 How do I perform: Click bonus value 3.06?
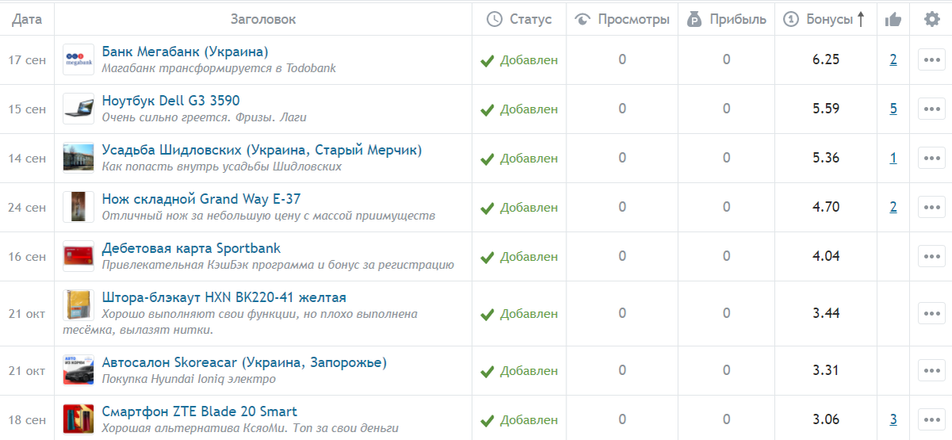pos(826,420)
